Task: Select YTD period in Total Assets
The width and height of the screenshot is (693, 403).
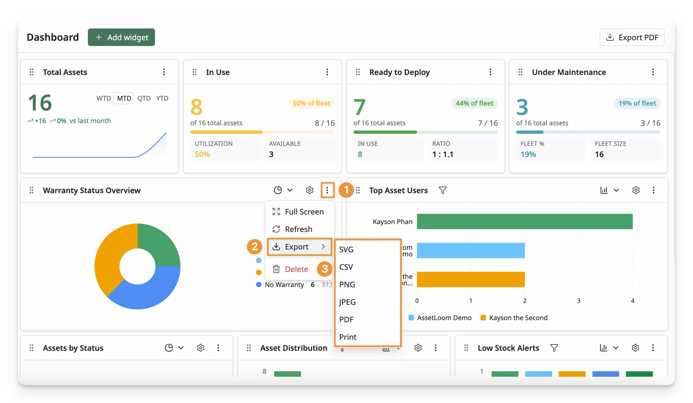Action: pos(162,98)
